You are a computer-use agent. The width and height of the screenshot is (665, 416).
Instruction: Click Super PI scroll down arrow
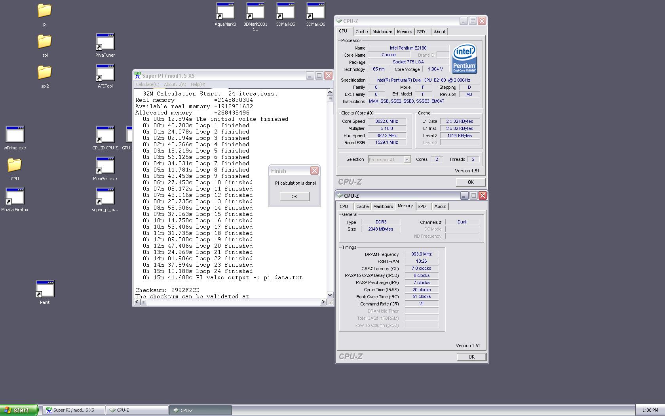pyautogui.click(x=330, y=295)
